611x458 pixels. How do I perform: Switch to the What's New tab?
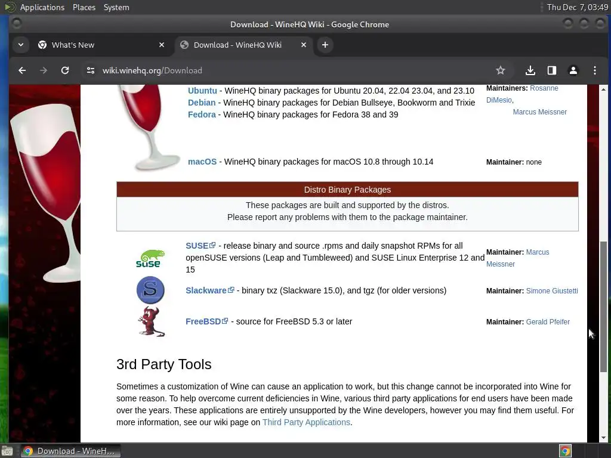[101, 45]
